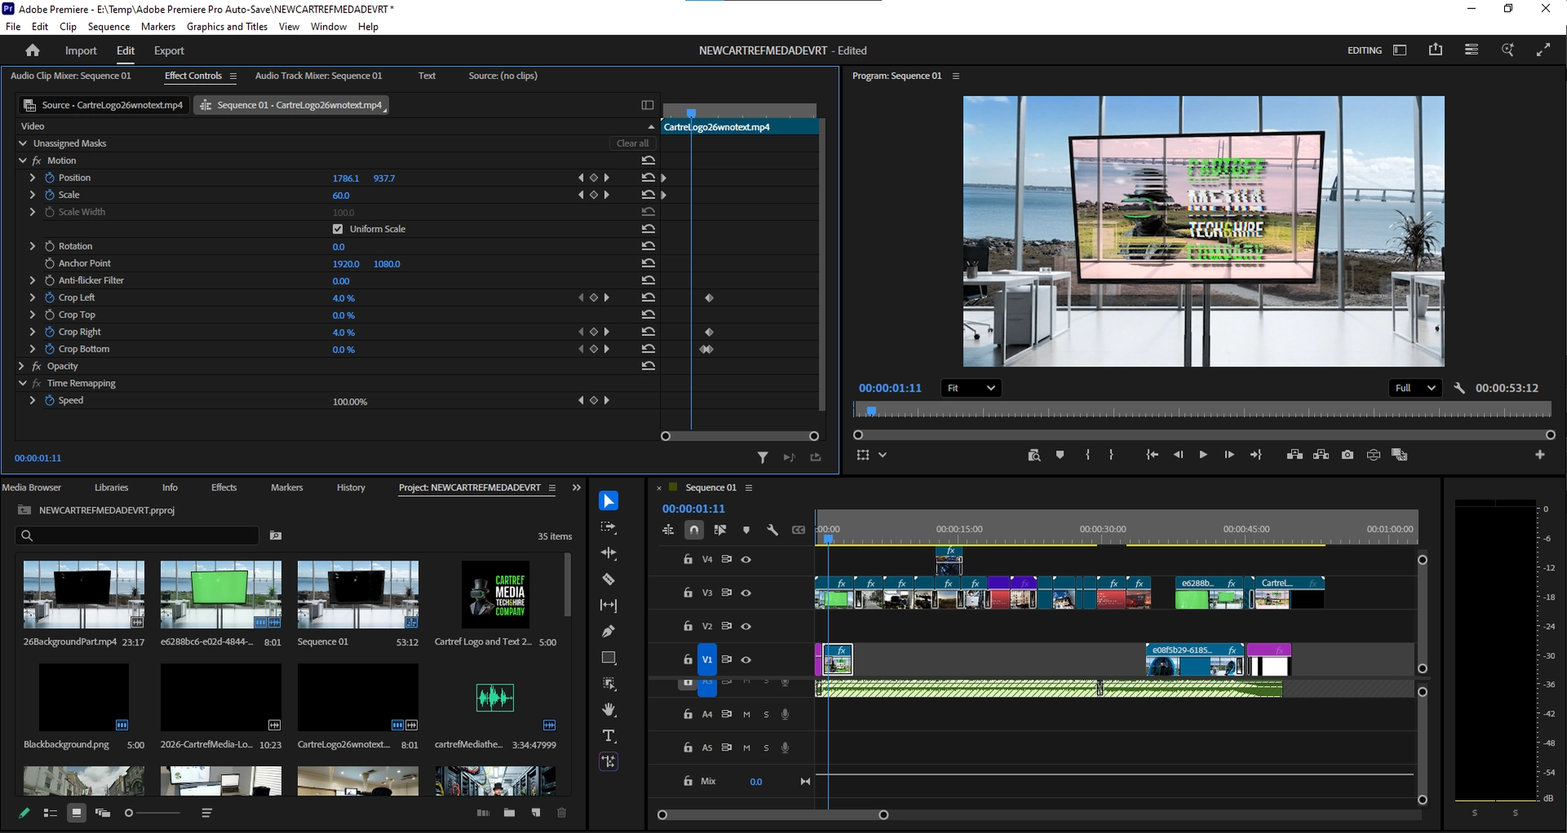Click in the project search field
Image resolution: width=1567 pixels, height=833 pixels.
coord(137,536)
